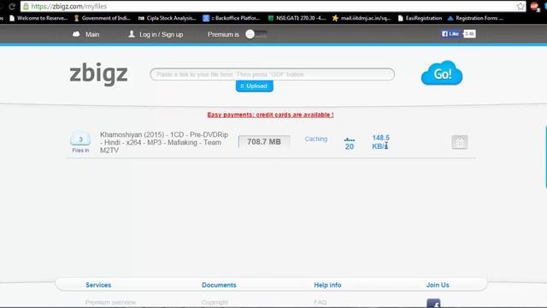Viewport: 547px width, 308px height.
Task: Open the Easy payments credit cards link
Action: (270, 115)
